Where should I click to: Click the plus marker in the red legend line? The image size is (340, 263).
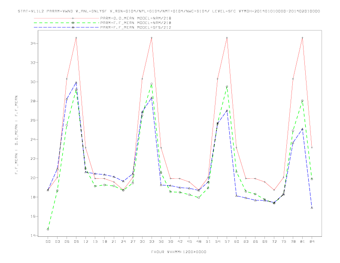(x=73, y=18)
